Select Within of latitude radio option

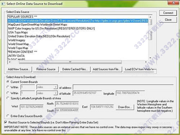(x=8, y=93)
